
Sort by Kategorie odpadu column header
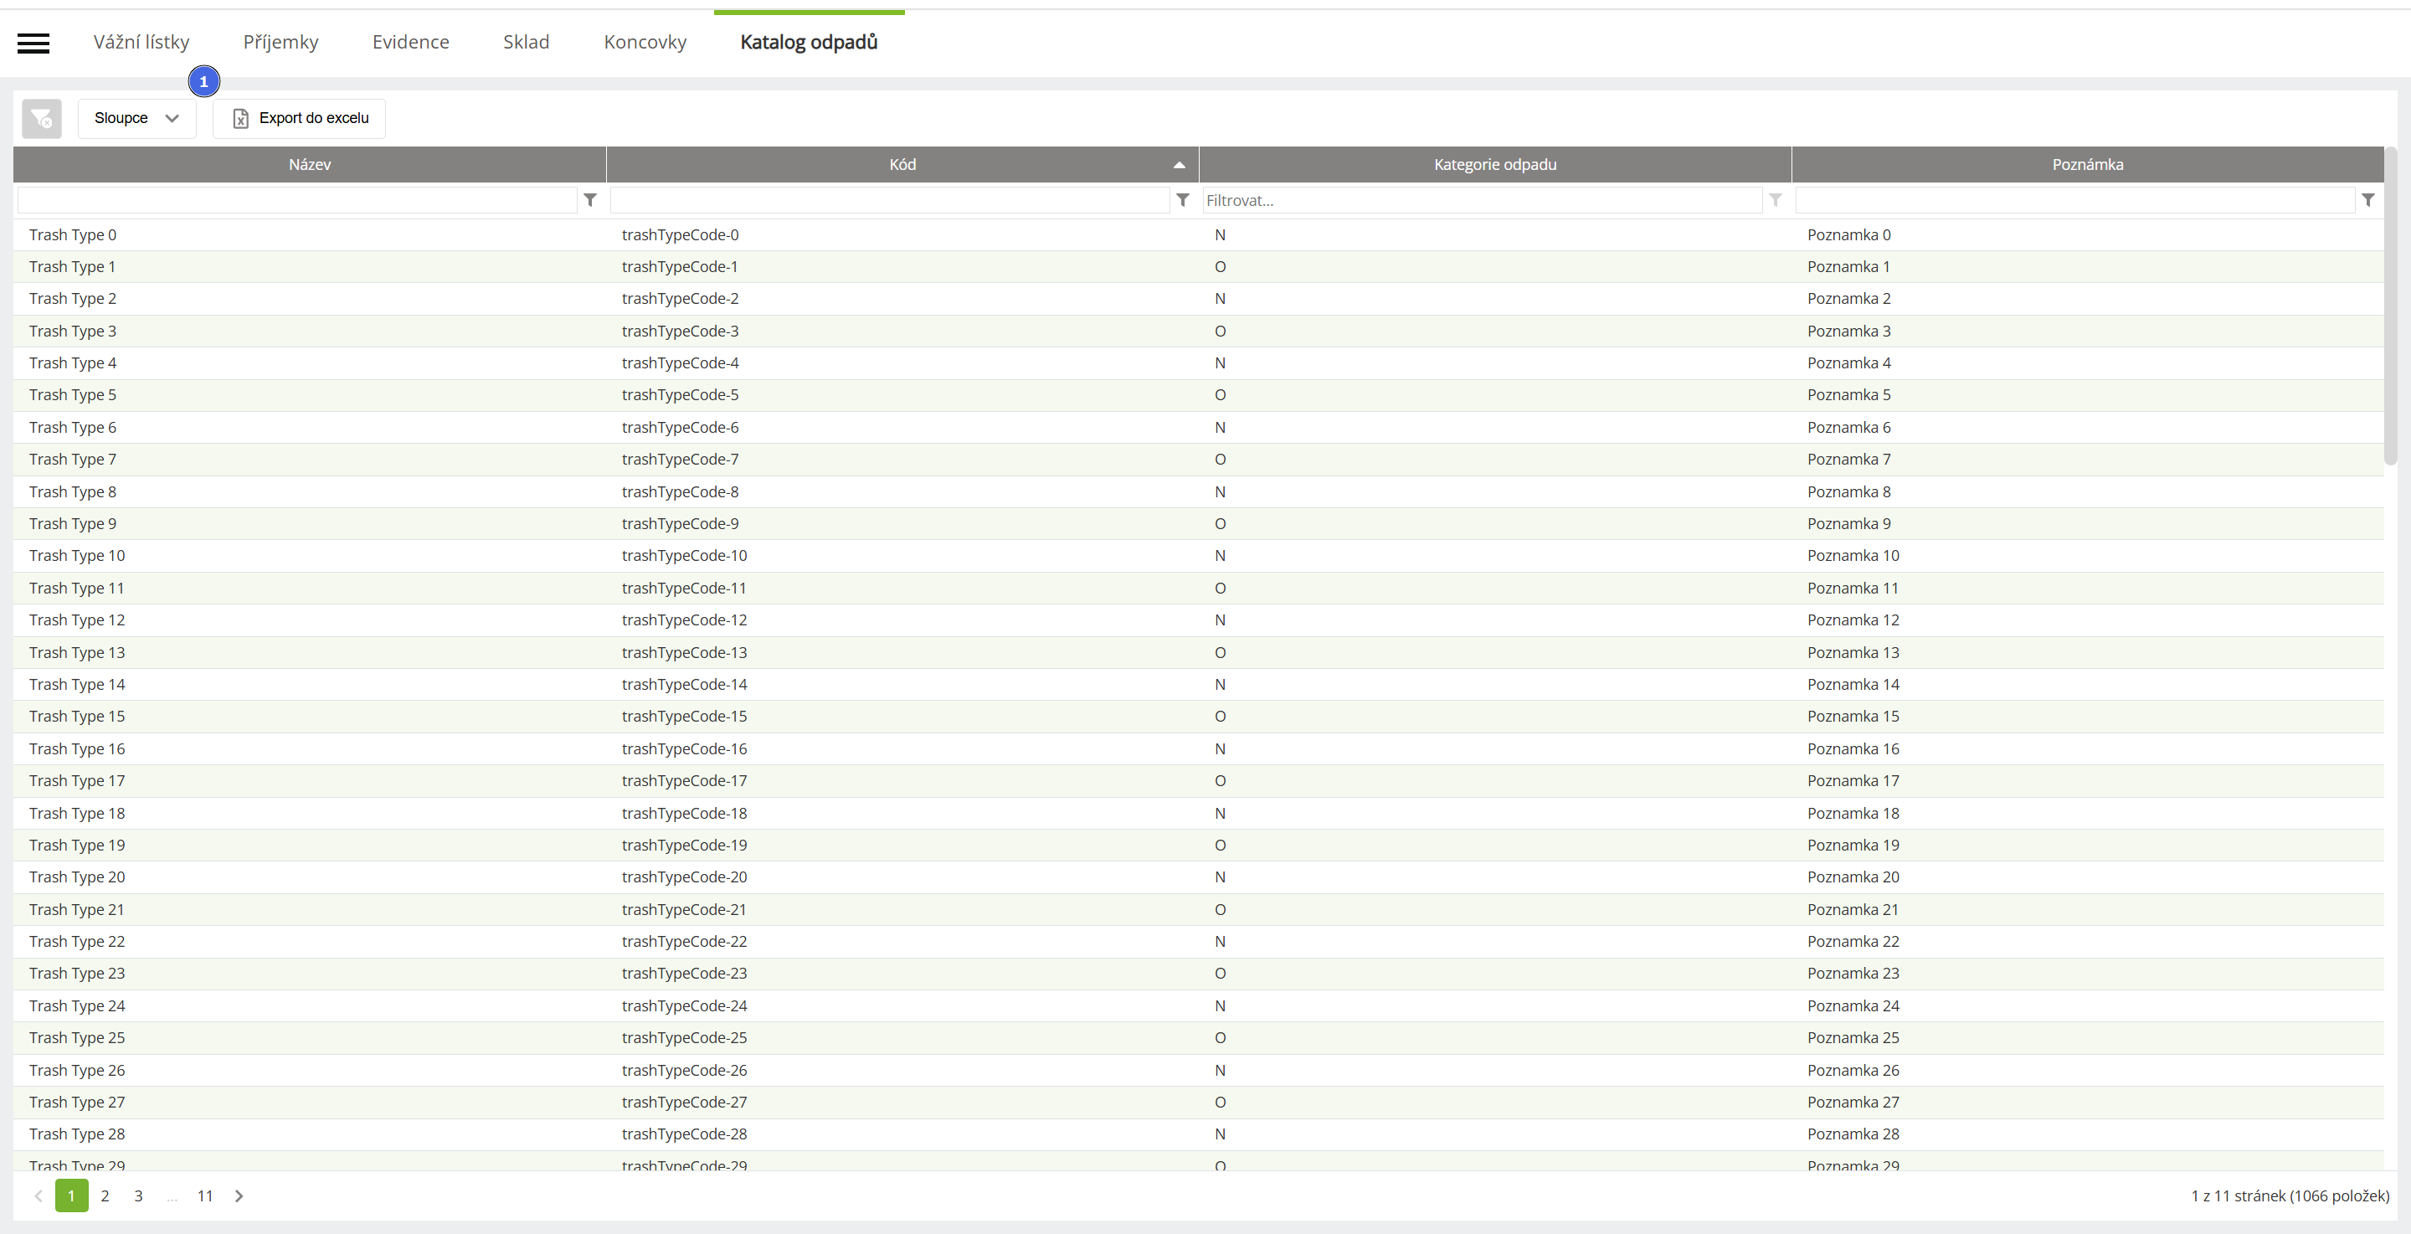click(1494, 165)
